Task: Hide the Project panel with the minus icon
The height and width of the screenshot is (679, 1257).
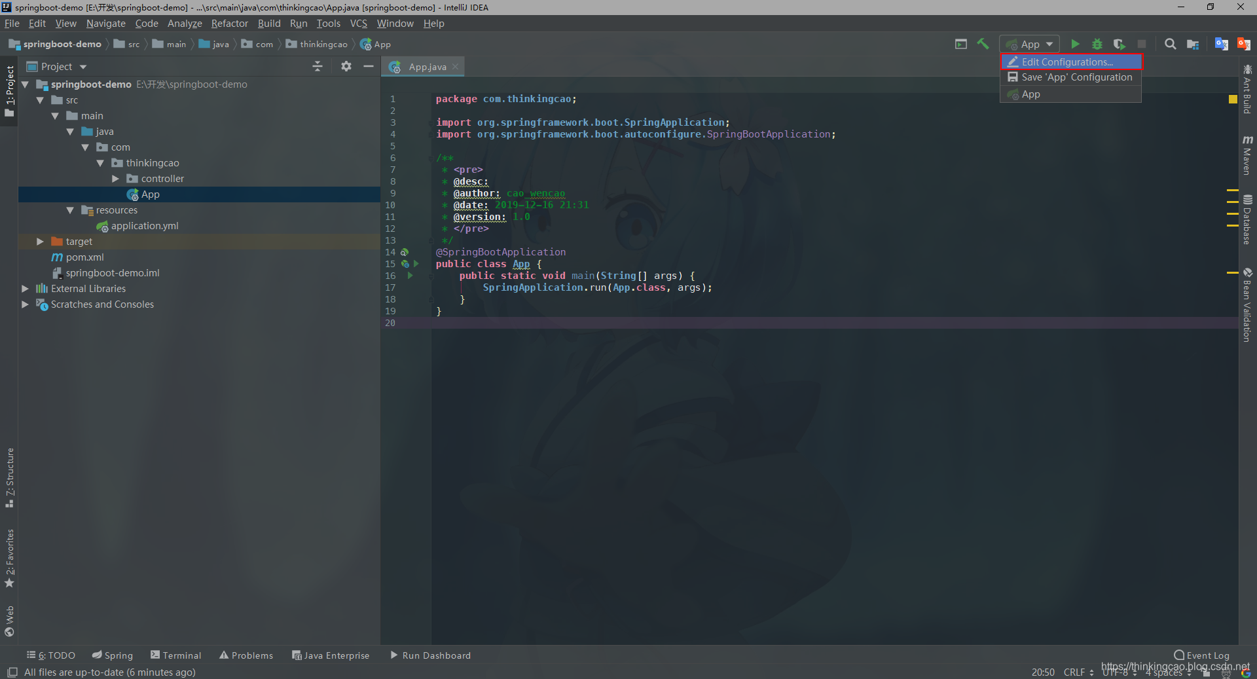Action: [369, 66]
